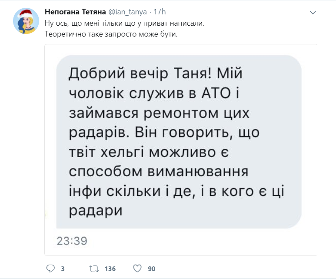This screenshot has height=279, width=336.
Task: Expand the tweet options chevron menu
Action: [x=312, y=13]
